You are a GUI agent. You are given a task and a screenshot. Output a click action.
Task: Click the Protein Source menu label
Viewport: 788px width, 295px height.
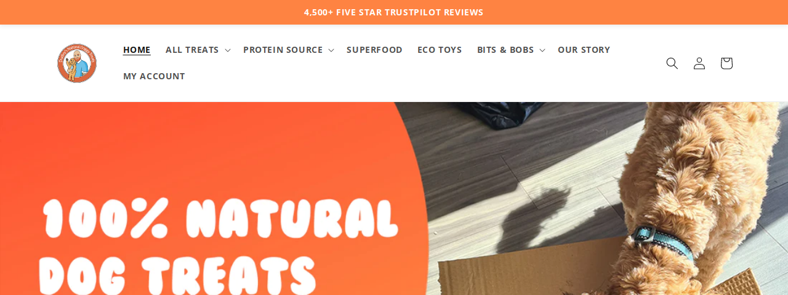(283, 50)
